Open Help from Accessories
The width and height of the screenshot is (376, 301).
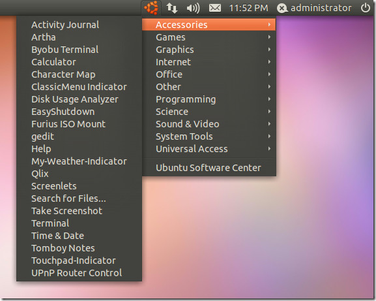[x=79, y=149]
